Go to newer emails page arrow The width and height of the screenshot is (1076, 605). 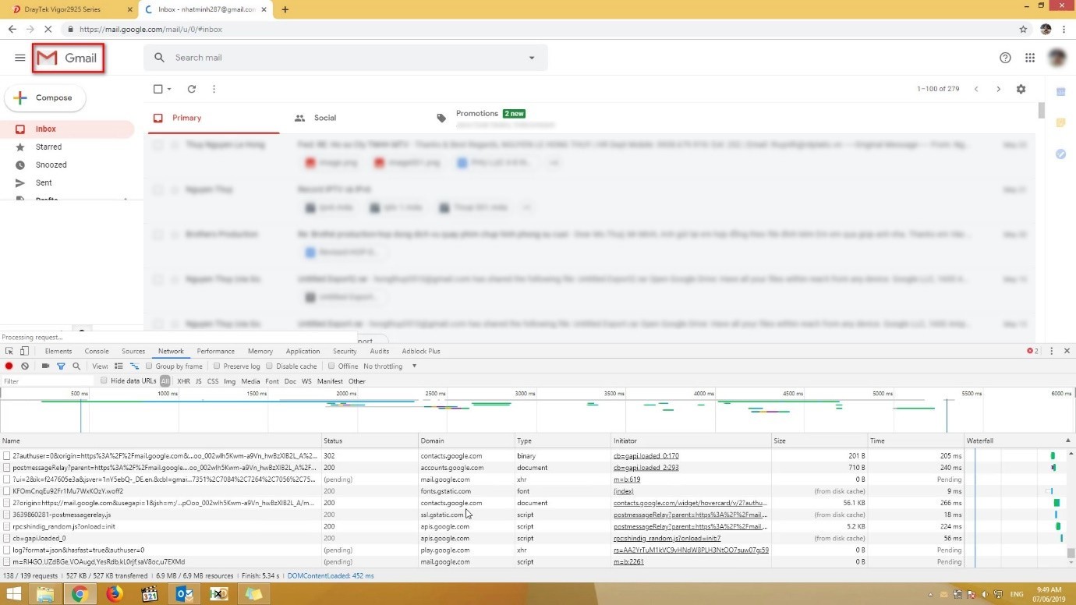pyautogui.click(x=976, y=89)
